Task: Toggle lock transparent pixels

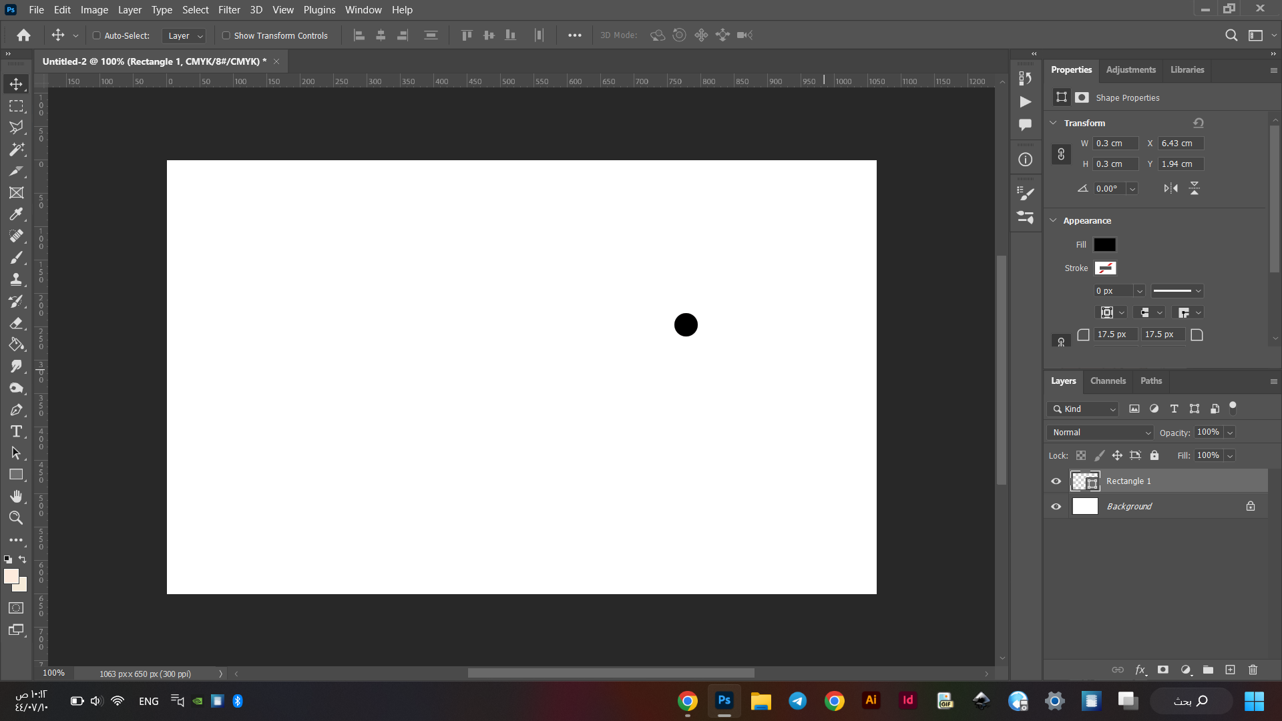Action: [1081, 455]
